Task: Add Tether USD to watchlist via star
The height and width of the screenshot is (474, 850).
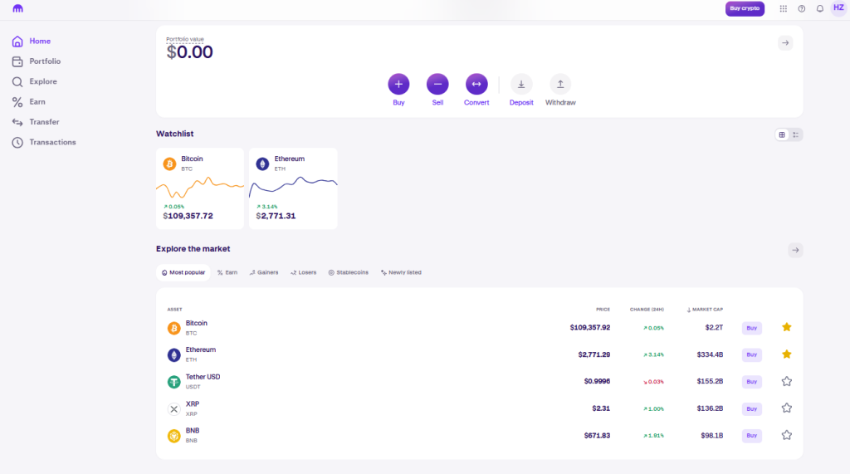Action: (787, 381)
